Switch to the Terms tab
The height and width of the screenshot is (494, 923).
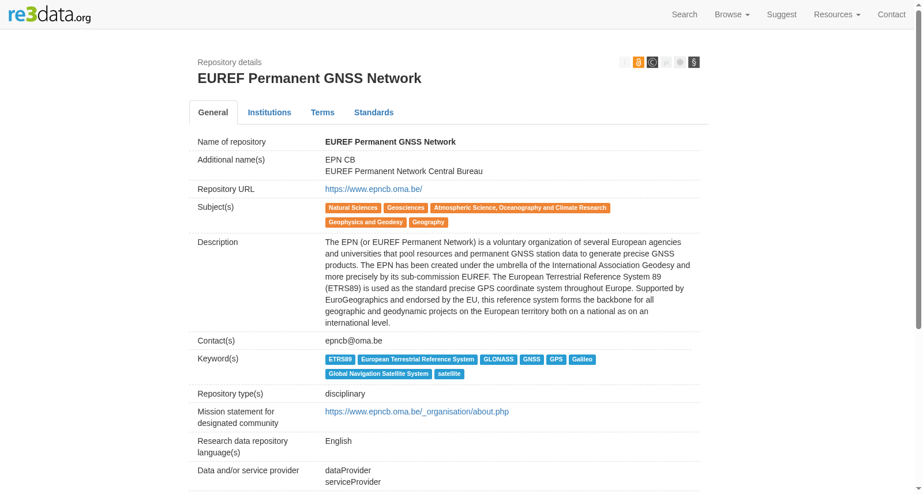[322, 112]
